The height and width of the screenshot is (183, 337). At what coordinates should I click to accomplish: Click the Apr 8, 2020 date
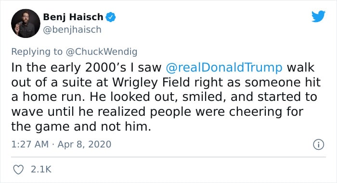tap(84, 144)
